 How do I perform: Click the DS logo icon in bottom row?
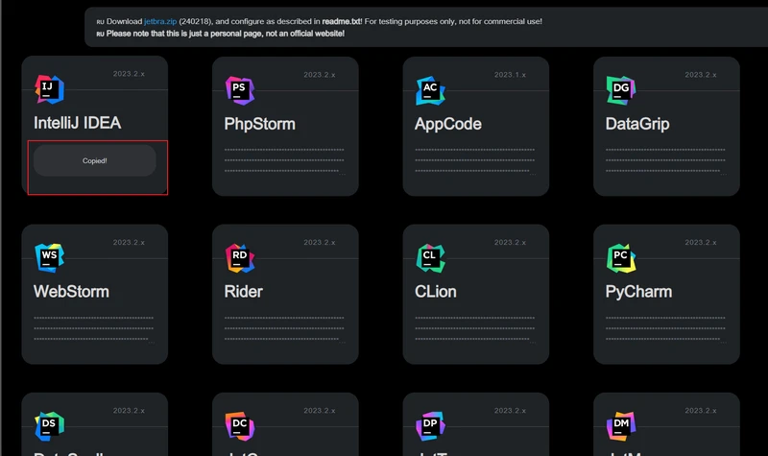[49, 425]
